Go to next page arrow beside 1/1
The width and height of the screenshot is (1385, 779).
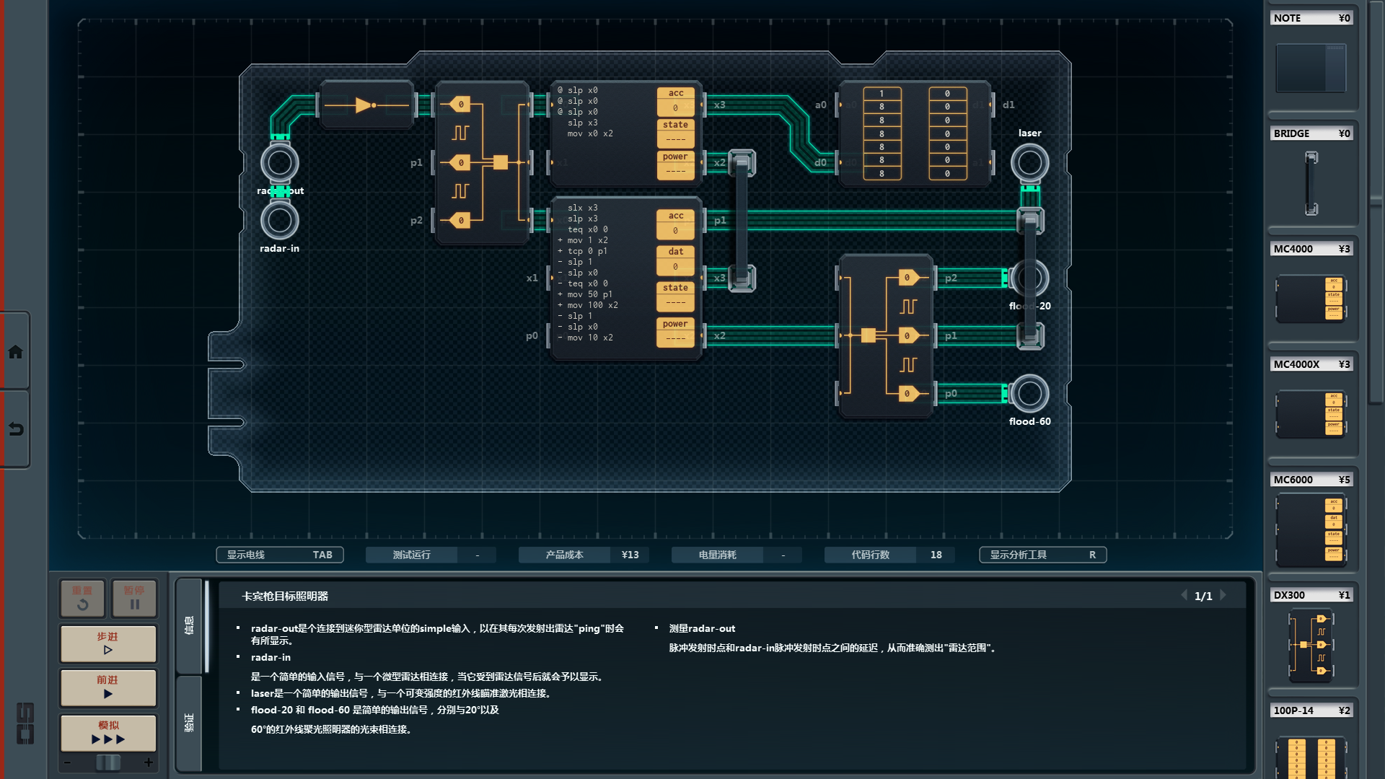(1223, 595)
